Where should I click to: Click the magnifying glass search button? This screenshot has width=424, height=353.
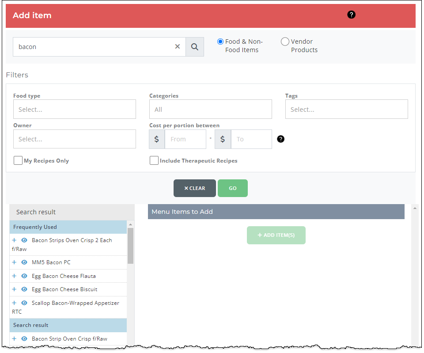tap(195, 47)
